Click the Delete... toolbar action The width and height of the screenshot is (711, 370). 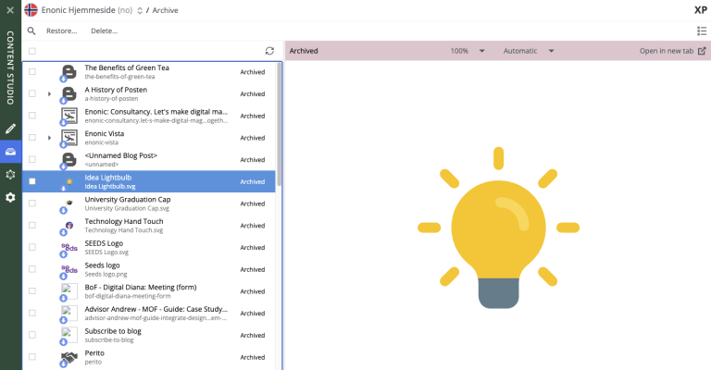click(104, 31)
